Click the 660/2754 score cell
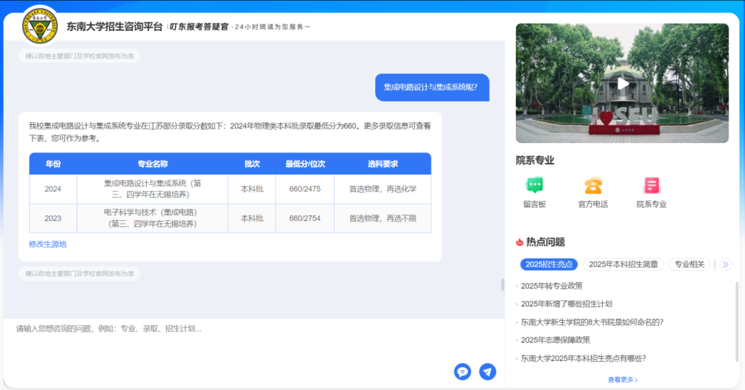 [305, 218]
